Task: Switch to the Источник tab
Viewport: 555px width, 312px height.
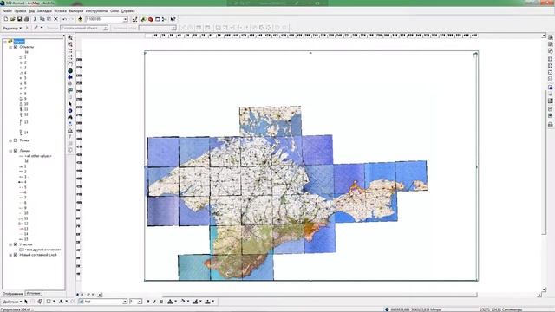Action: (34, 293)
